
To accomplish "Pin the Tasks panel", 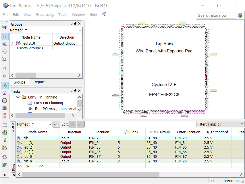I will click(72, 90).
